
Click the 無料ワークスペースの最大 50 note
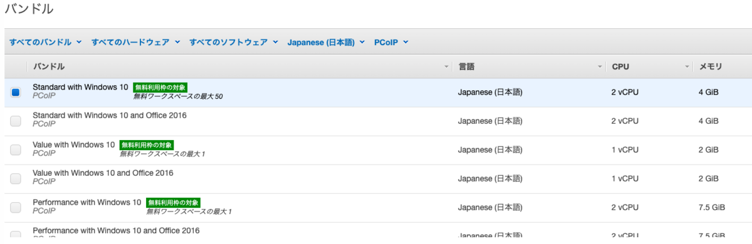178,97
